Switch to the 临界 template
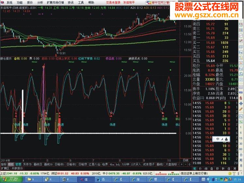Screen dimensions: 244x183 [x=105, y=164]
